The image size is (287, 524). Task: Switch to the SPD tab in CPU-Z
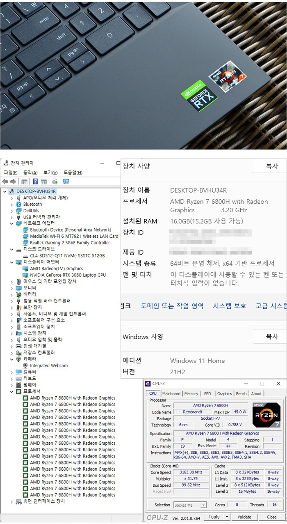tap(207, 393)
